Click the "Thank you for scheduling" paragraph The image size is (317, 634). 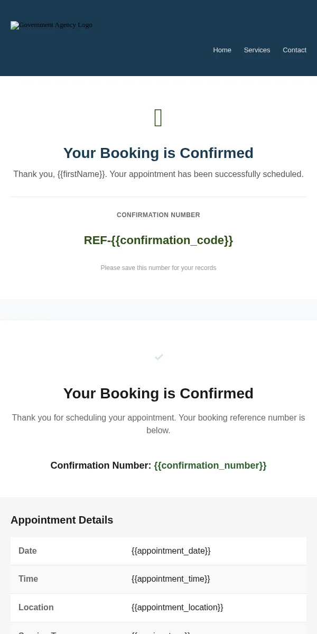(x=158, y=424)
